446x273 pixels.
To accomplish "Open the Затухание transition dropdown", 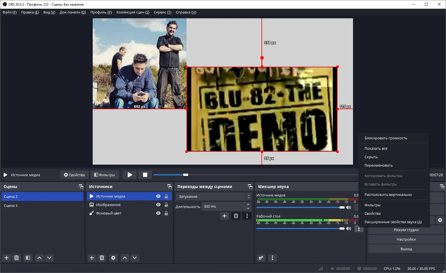I will [214, 196].
